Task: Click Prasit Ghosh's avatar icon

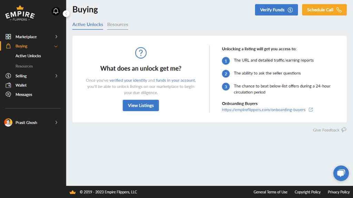Action: pos(8,122)
